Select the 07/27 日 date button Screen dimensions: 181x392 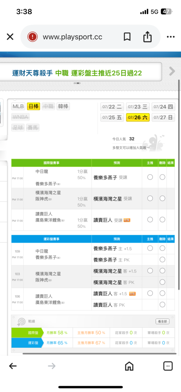[163, 117]
